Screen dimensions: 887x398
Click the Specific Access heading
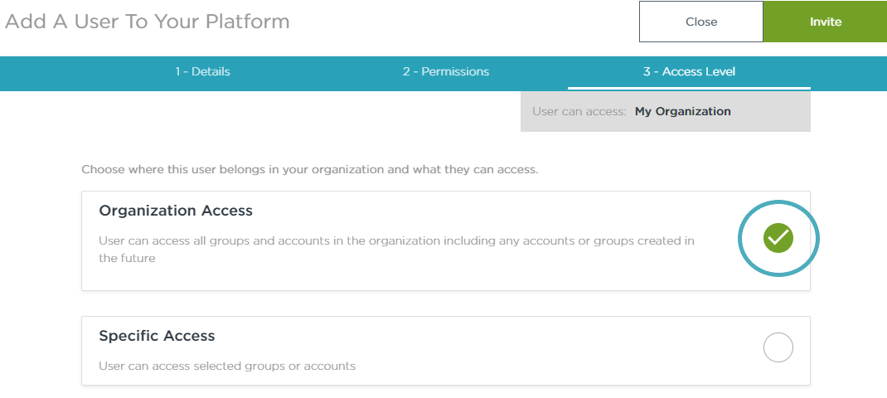point(157,336)
